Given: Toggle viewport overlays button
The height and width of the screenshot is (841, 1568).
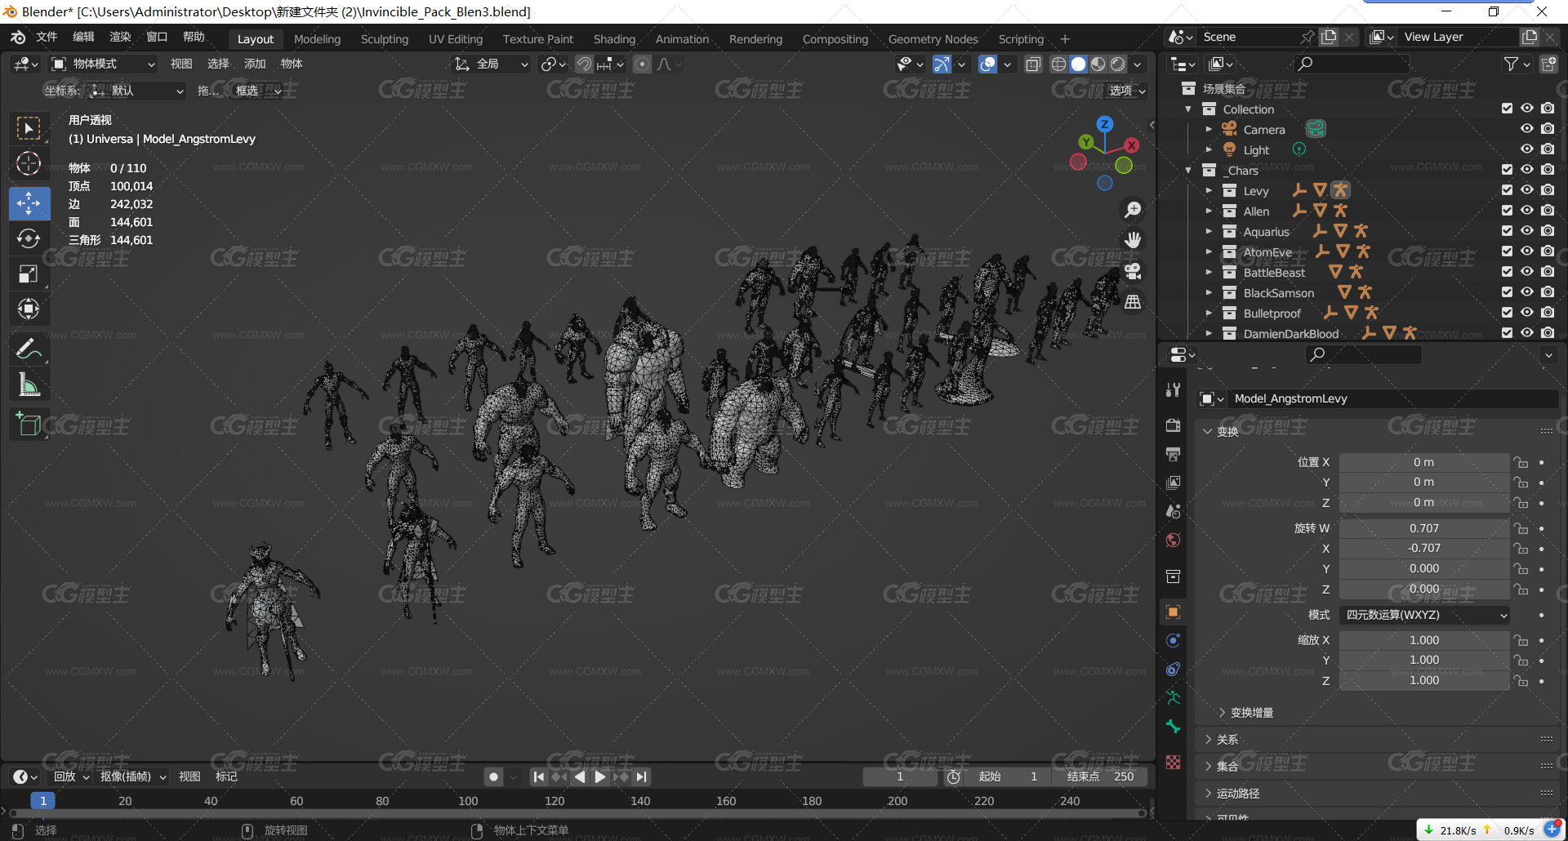Looking at the screenshot, I should [x=987, y=64].
